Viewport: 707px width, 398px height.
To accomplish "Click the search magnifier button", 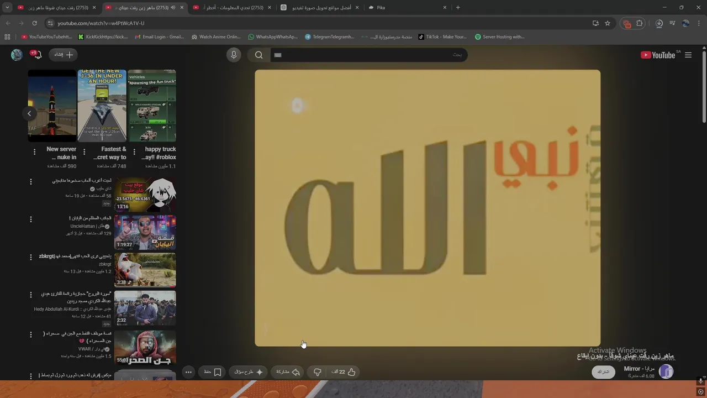I will (x=258, y=55).
